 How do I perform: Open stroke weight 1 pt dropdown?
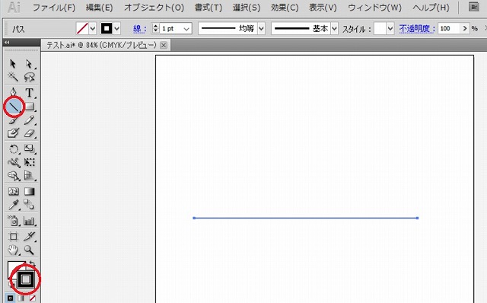(186, 29)
